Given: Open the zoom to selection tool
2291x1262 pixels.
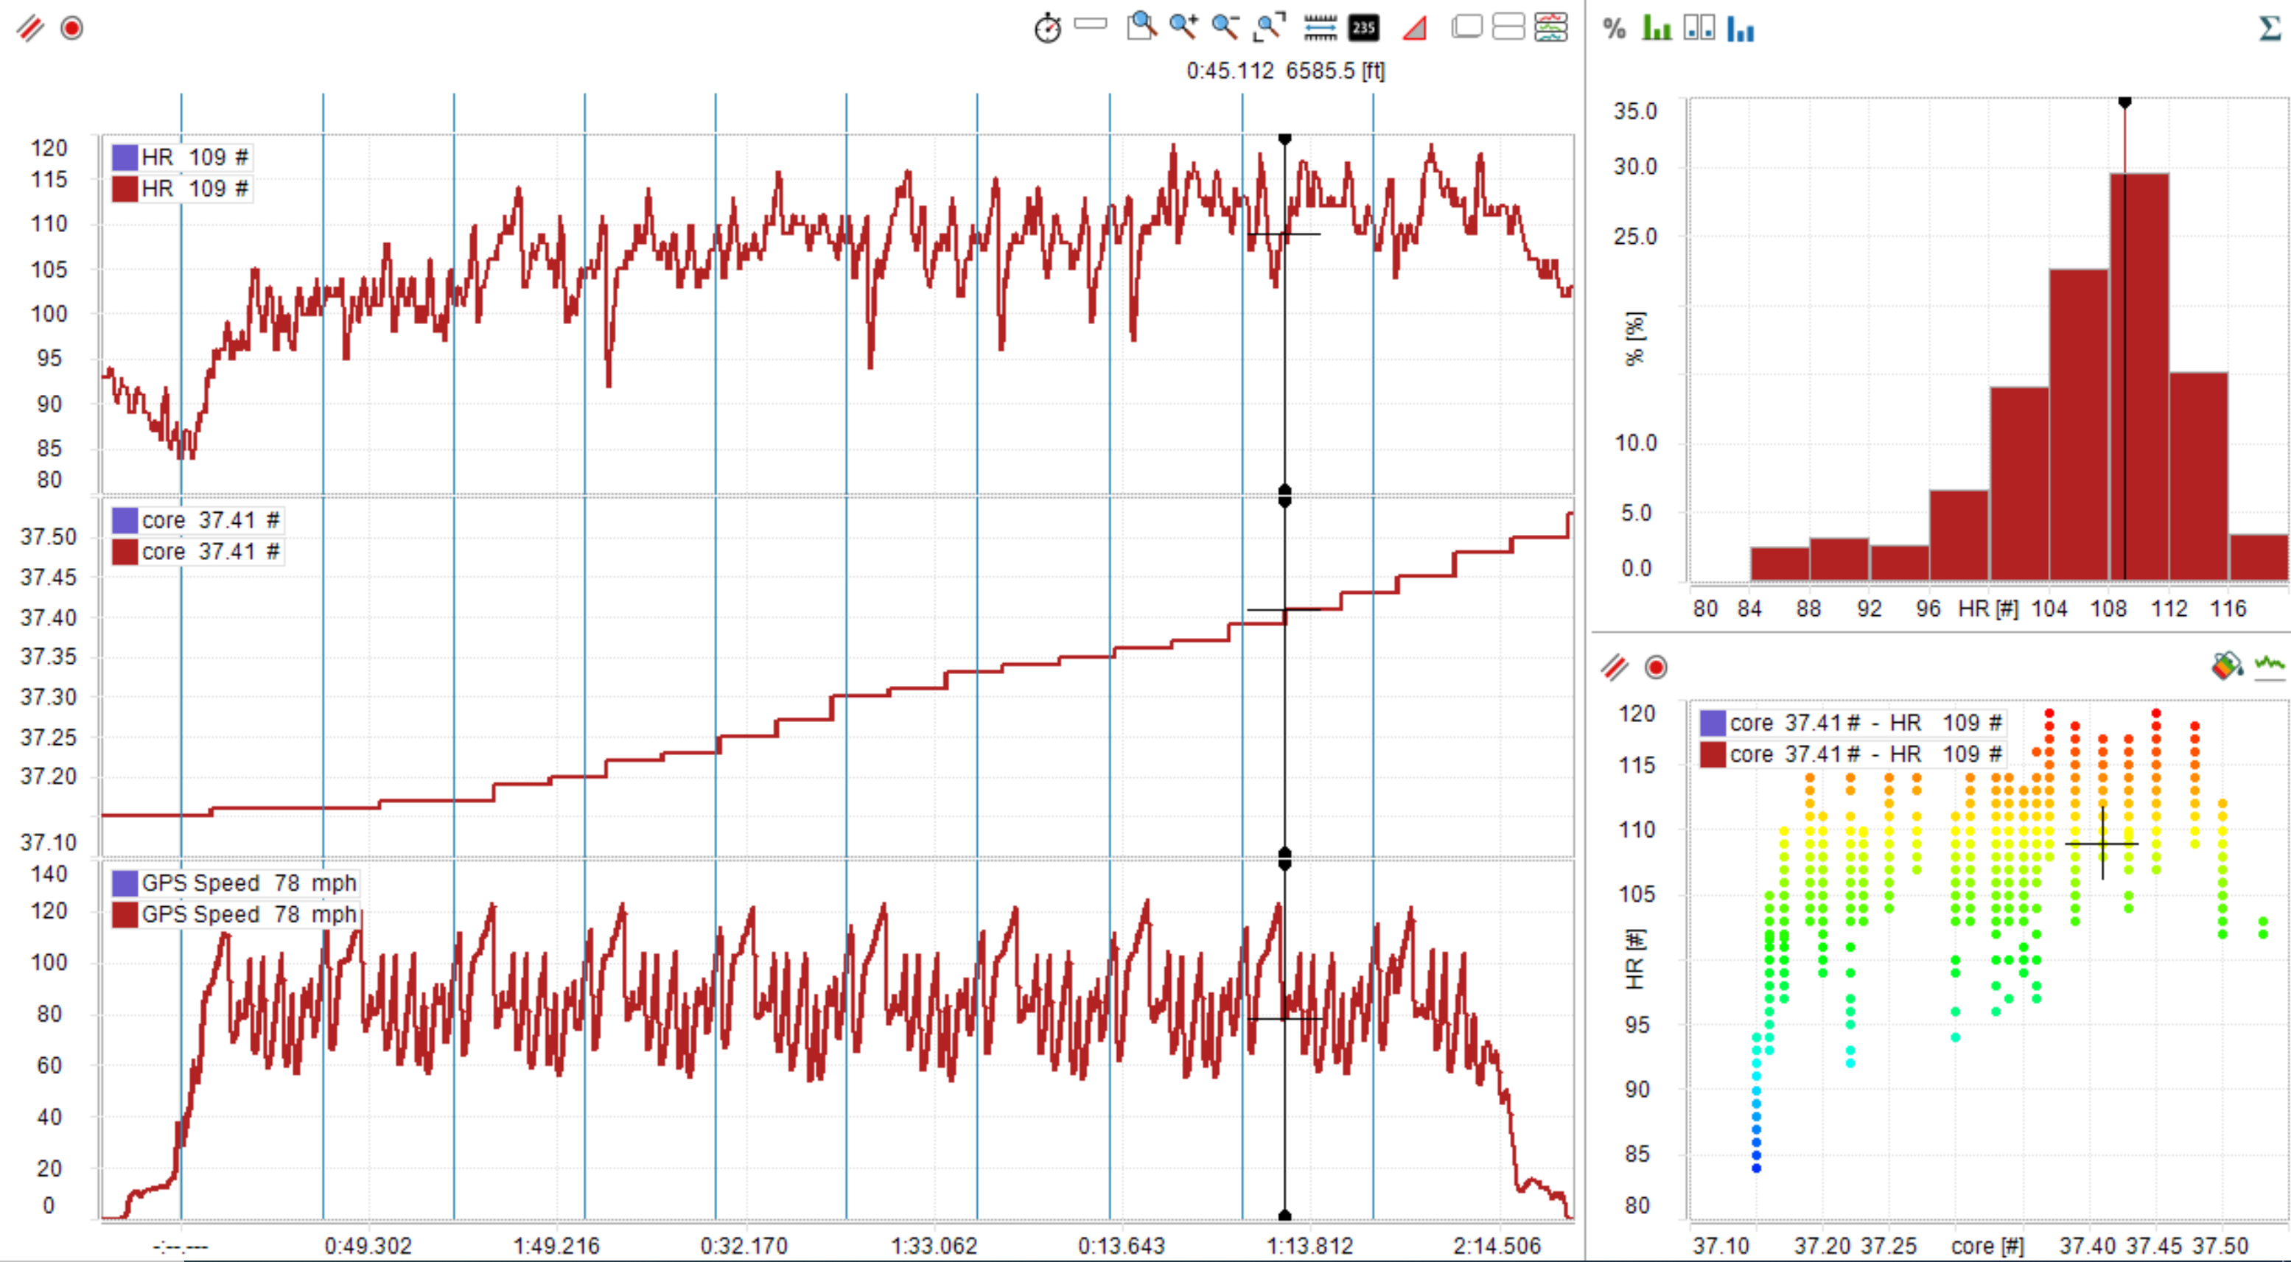Looking at the screenshot, I should tap(1141, 29).
